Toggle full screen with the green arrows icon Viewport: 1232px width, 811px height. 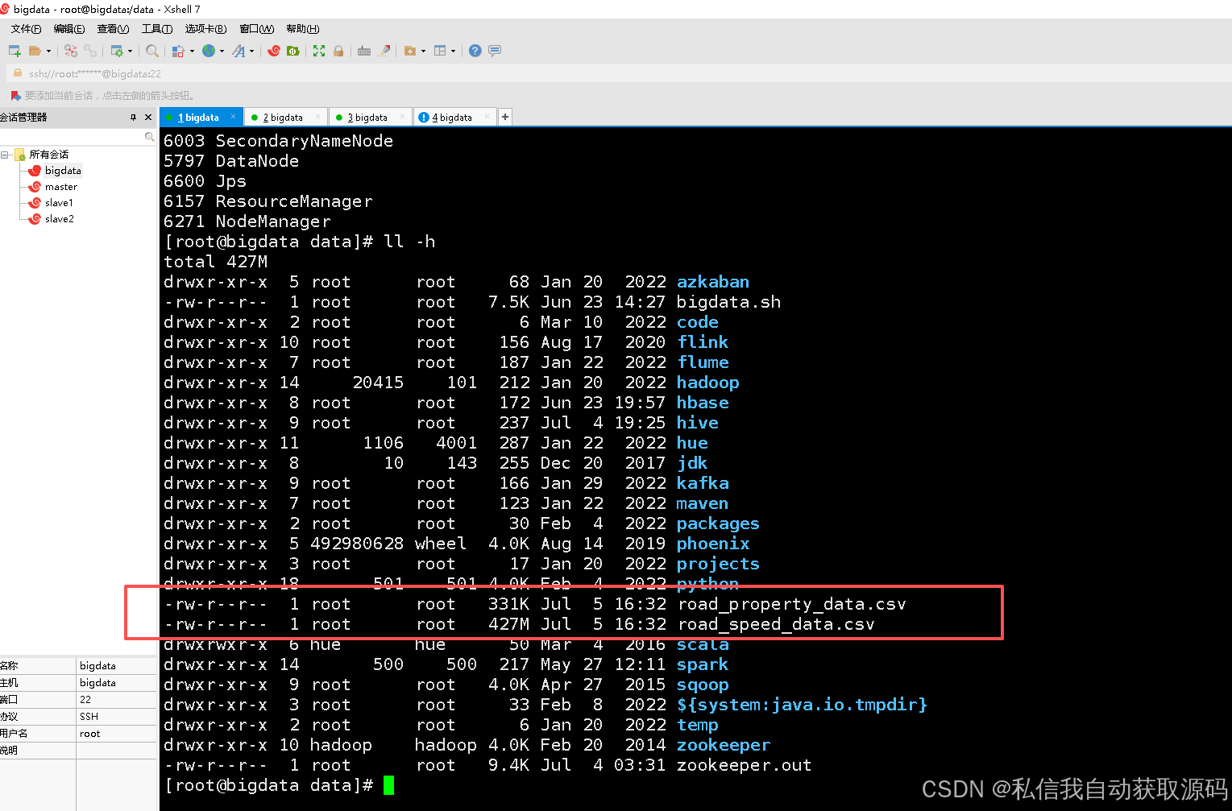tap(319, 51)
